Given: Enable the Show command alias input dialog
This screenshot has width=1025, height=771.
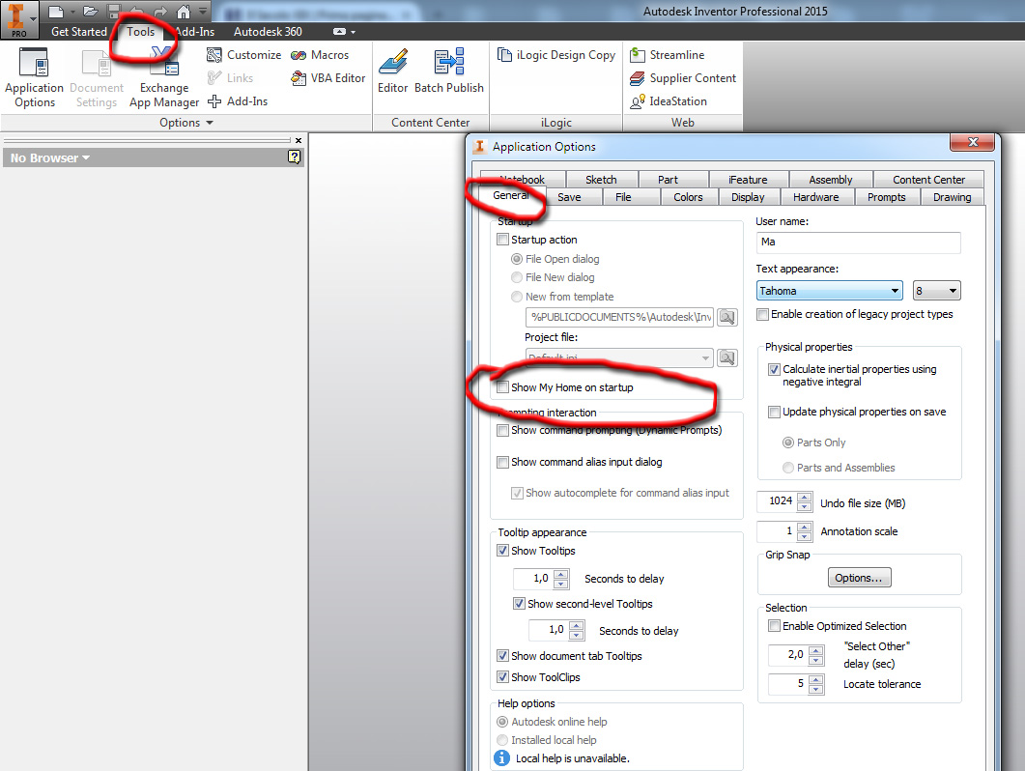Looking at the screenshot, I should 502,462.
